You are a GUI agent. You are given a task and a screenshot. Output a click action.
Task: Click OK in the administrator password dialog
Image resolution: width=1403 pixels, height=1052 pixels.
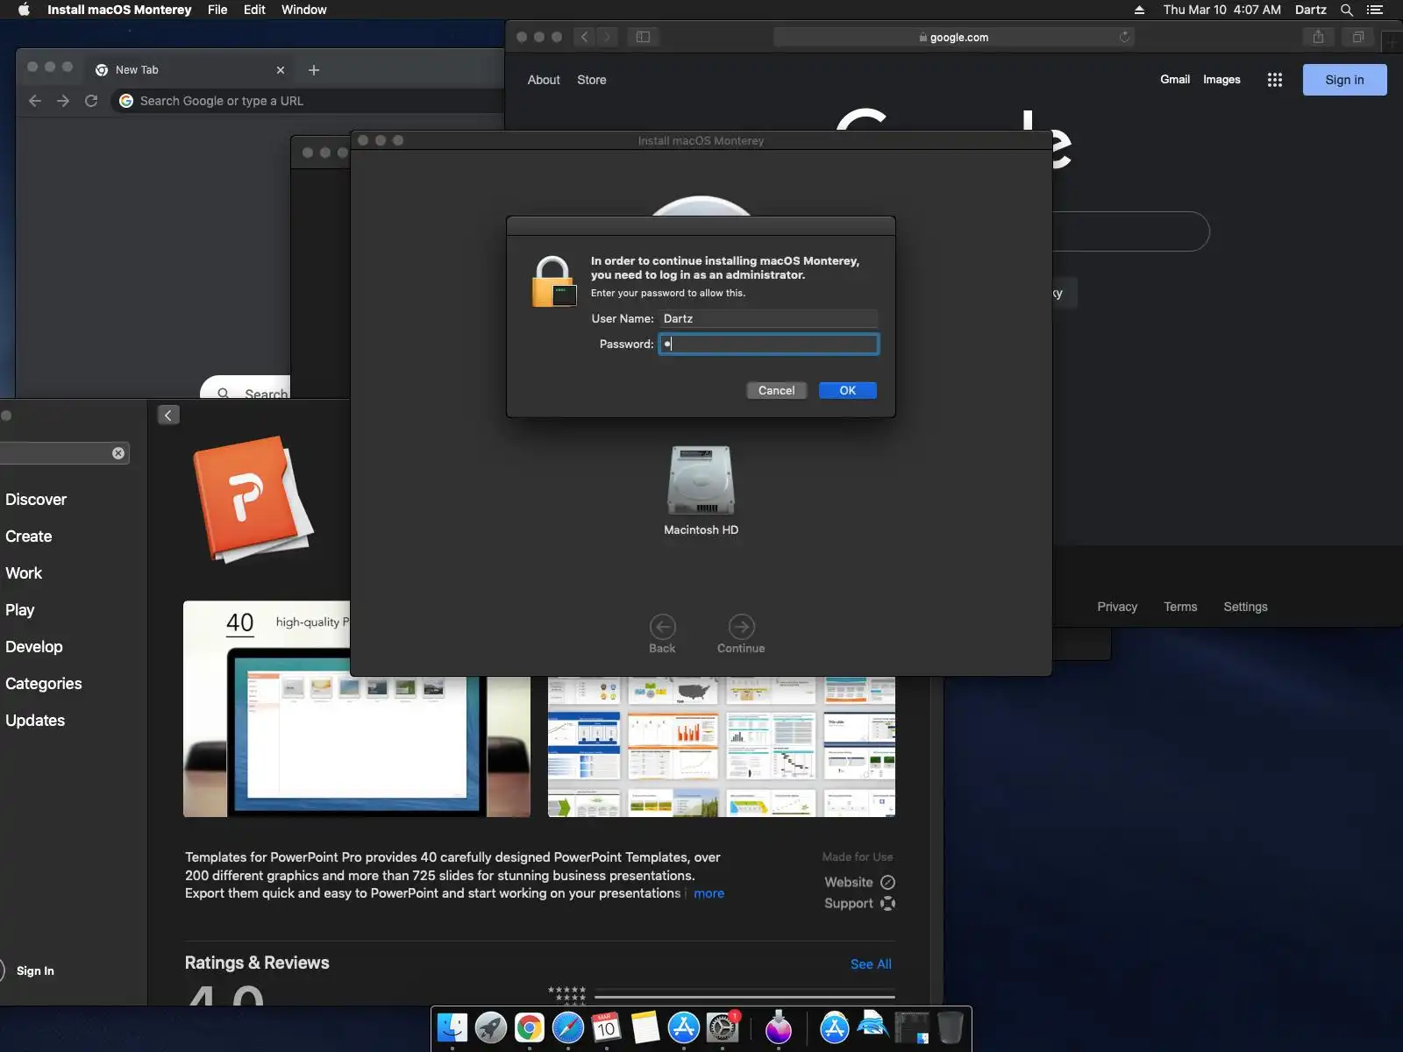(847, 390)
